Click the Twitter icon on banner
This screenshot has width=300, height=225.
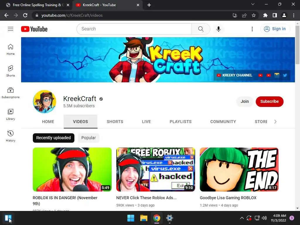point(285,75)
